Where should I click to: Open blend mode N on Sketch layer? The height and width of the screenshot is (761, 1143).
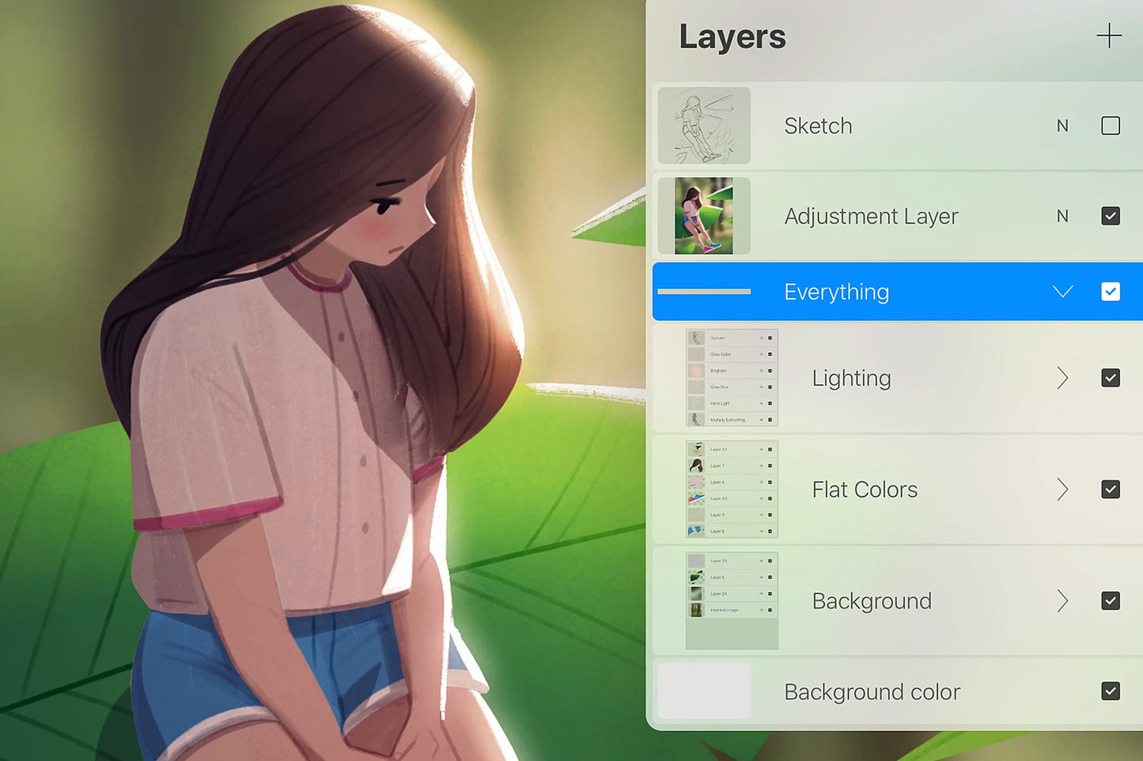[x=1062, y=126]
